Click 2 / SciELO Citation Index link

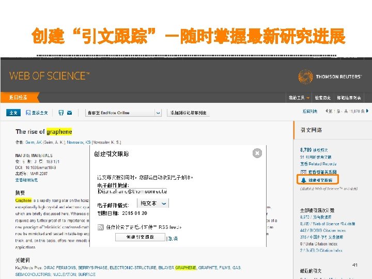coord(321,250)
